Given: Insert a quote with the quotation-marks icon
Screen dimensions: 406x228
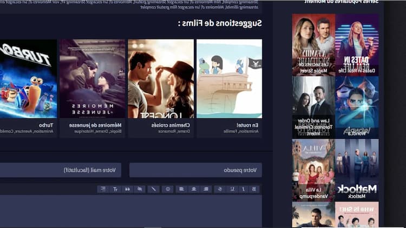Looking at the screenshot, I should [127, 189].
